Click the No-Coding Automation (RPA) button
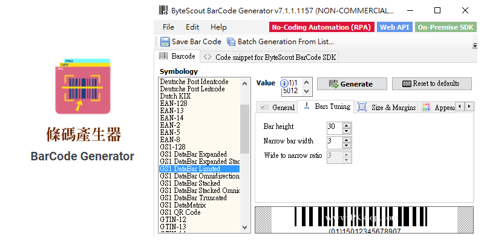 pos(321,27)
